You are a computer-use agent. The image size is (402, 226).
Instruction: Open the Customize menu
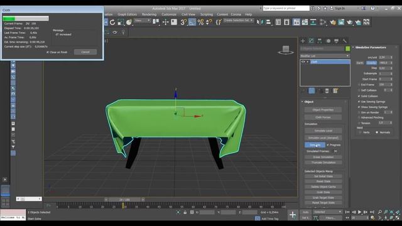click(169, 14)
